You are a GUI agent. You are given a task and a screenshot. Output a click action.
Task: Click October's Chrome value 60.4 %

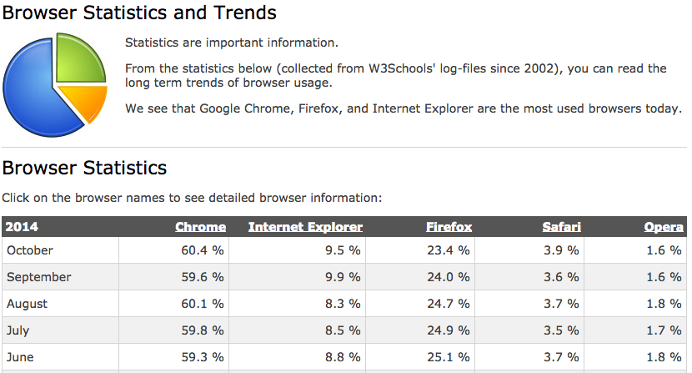click(x=203, y=250)
